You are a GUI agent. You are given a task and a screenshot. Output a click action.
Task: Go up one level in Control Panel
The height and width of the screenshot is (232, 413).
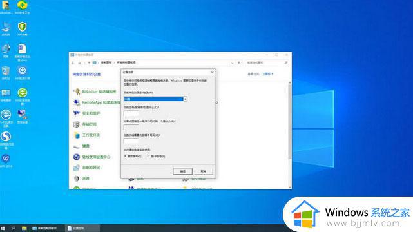(89, 63)
